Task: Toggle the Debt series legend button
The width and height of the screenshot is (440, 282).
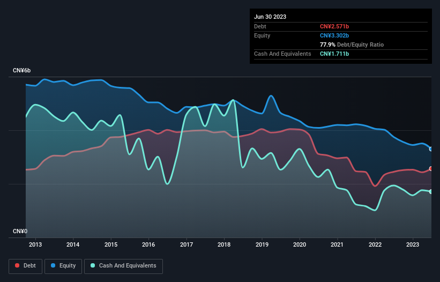Action: click(25, 266)
